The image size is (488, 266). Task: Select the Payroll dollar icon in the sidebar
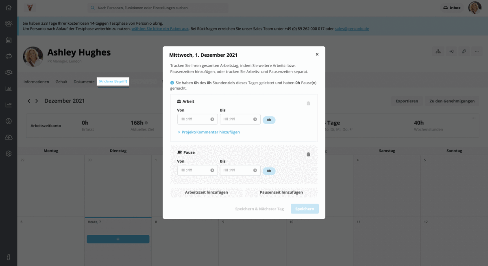[x=8, y=121]
